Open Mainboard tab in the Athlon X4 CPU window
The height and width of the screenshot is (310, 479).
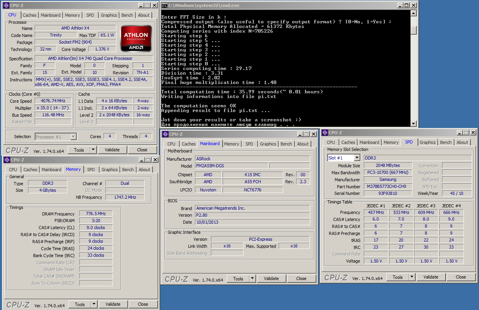click(x=51, y=15)
